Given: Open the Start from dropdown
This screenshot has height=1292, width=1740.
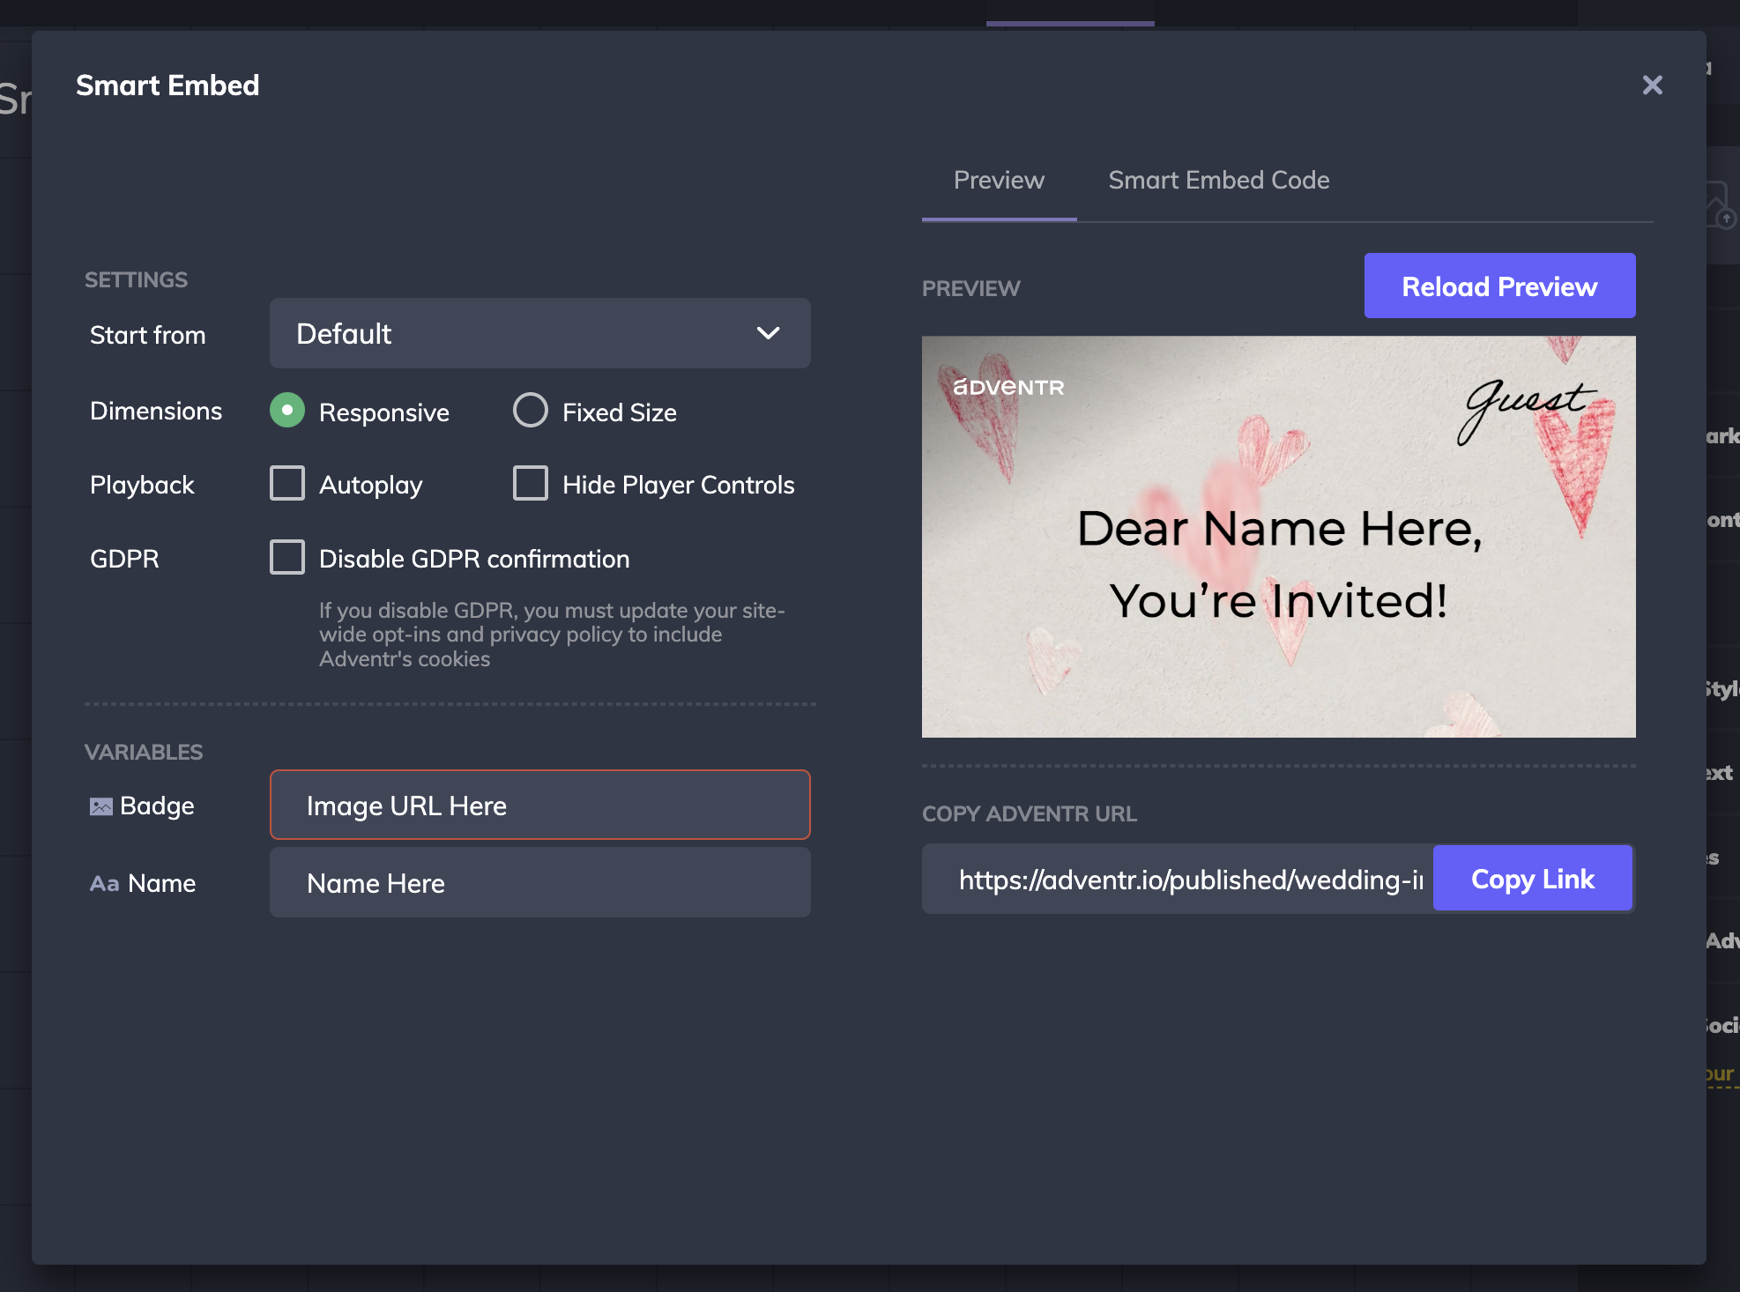Looking at the screenshot, I should tap(539, 333).
